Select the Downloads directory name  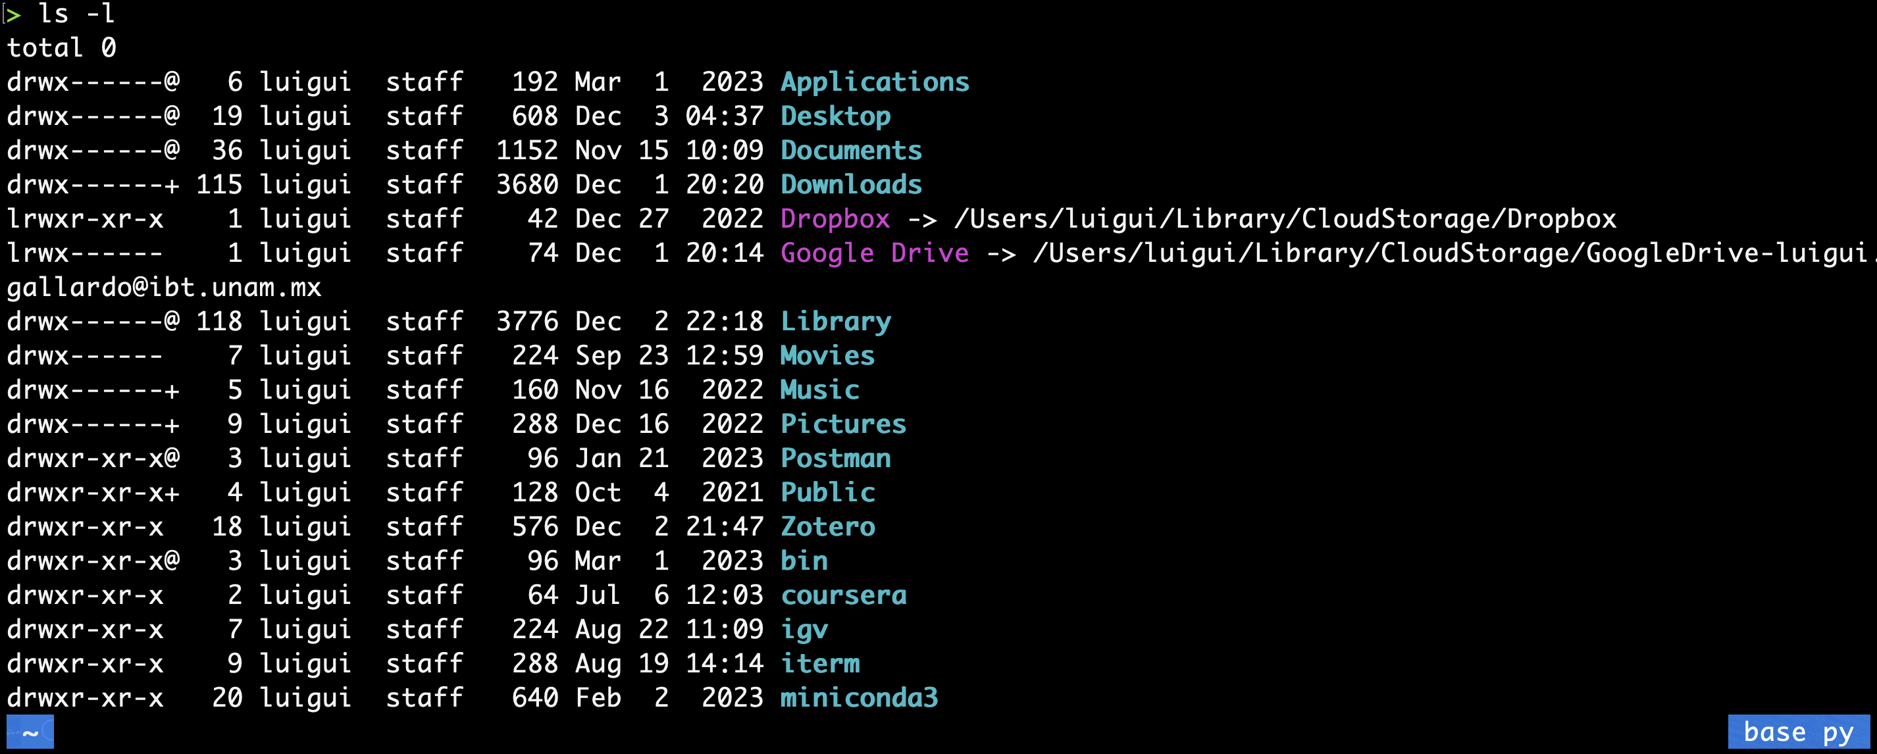coord(851,184)
